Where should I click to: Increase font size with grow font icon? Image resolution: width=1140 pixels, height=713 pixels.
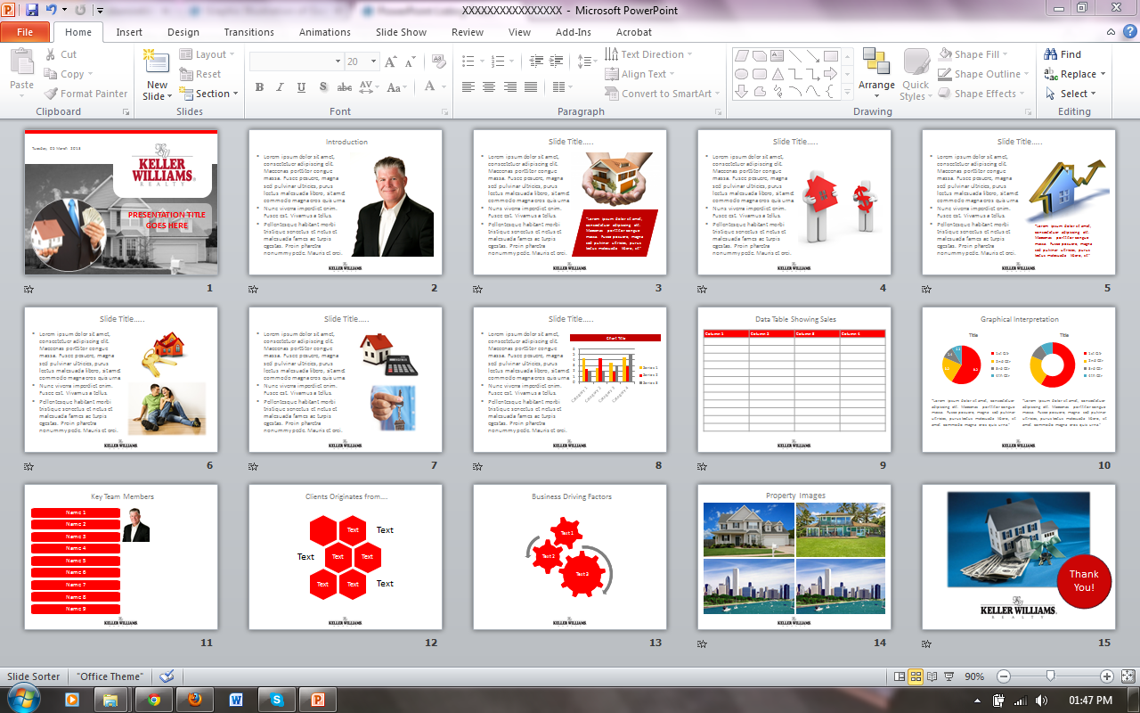(390, 61)
